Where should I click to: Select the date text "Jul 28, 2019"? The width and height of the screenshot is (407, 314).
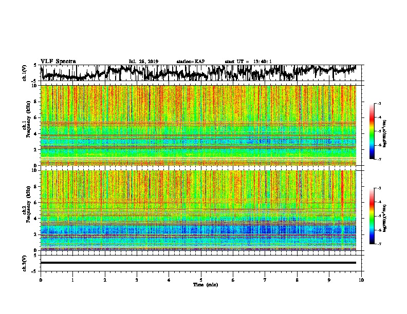143,62
